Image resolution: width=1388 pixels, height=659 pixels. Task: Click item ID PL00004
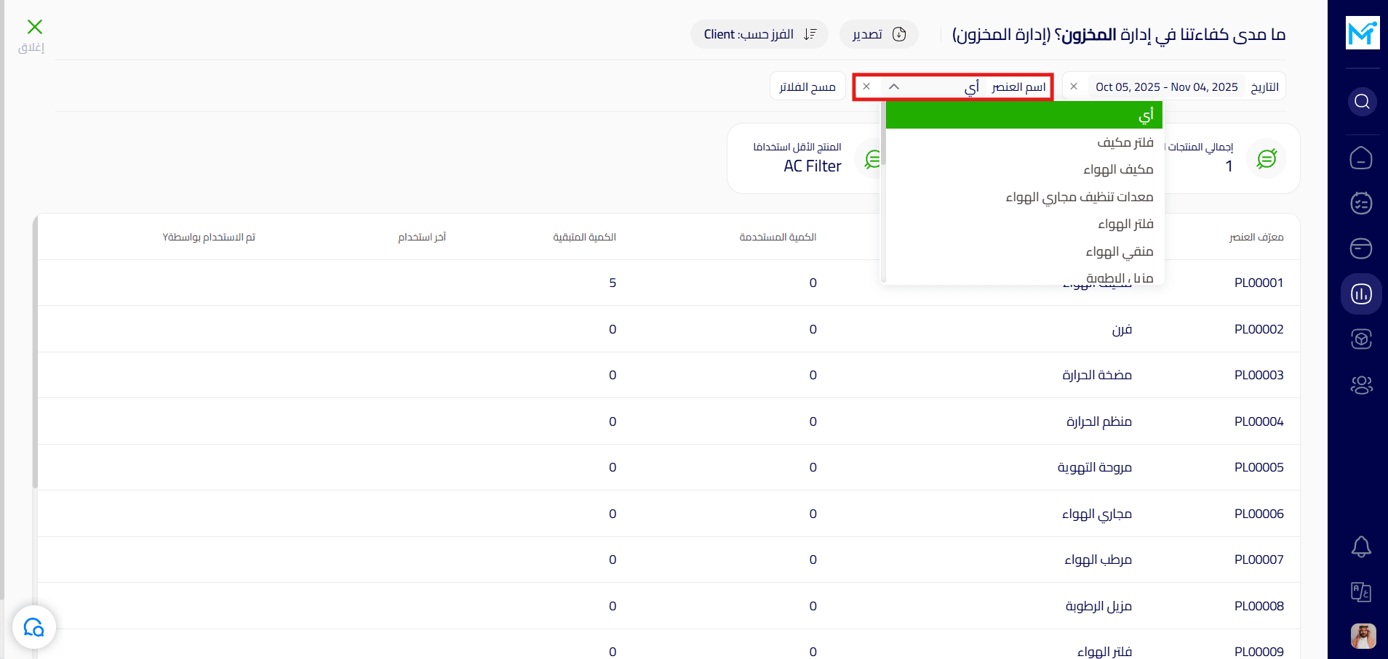1259,421
